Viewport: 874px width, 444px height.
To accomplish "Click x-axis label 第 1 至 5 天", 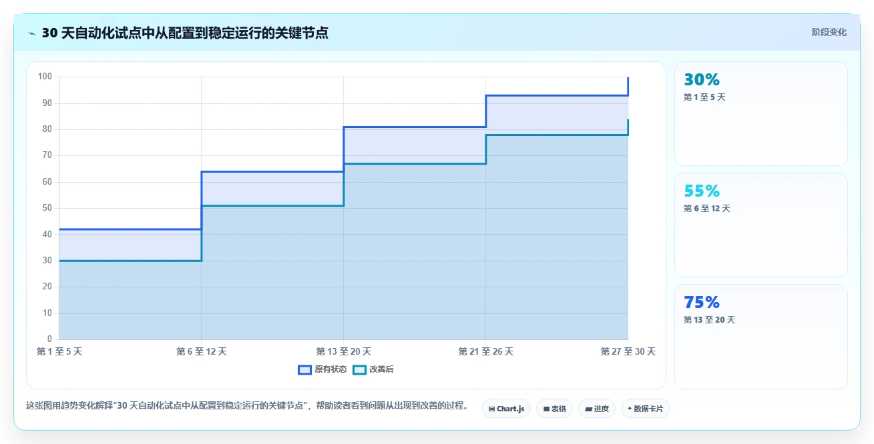I will point(59,351).
